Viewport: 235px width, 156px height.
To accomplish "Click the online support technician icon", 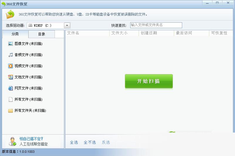I will click(x=12, y=141).
